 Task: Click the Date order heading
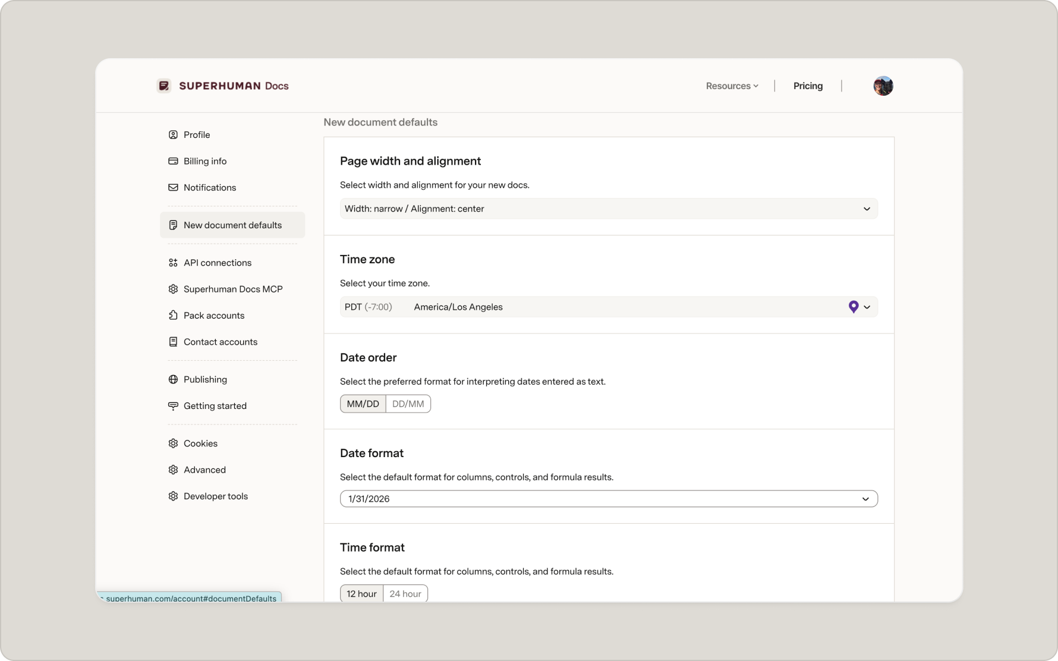pyautogui.click(x=368, y=357)
